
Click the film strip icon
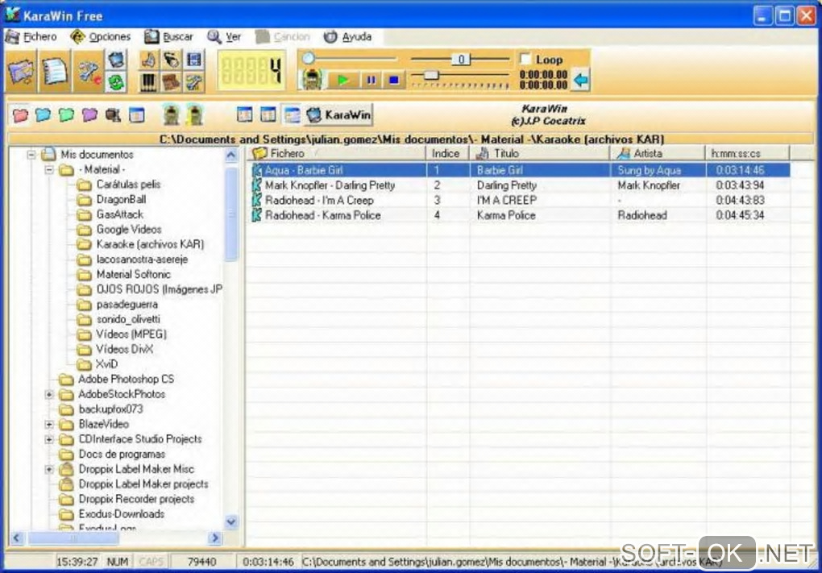[193, 60]
